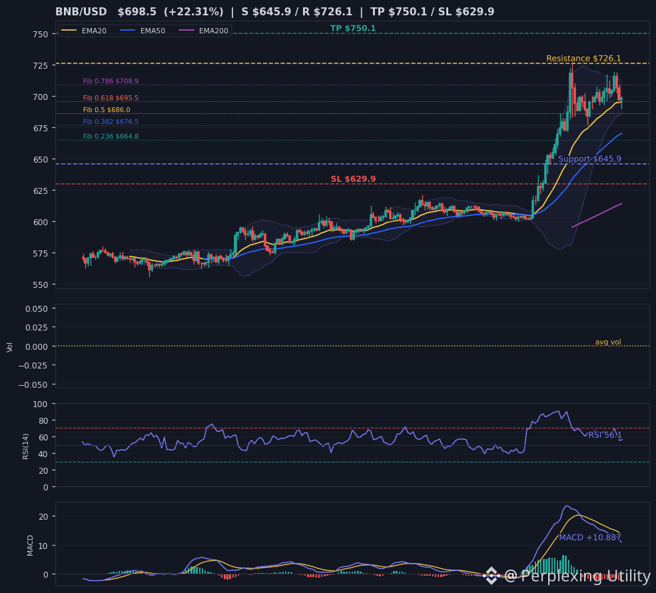
Task: Click the Fib 0.236 $664.8 label
Action: 111,137
